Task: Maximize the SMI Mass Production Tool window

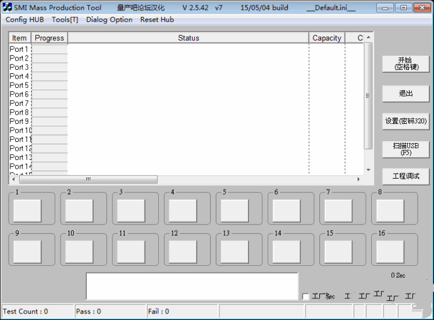Action: [x=403, y=8]
